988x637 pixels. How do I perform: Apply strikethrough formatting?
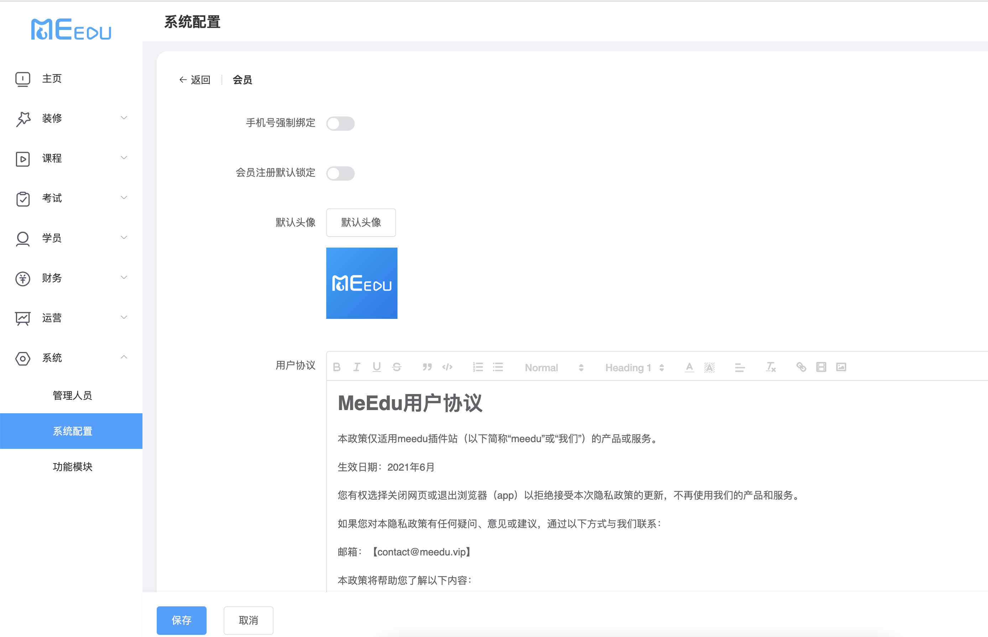point(396,367)
